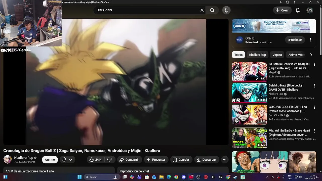Select the Vegeta filter chip
Image resolution: width=322 pixels, height=181 pixels.
click(277, 55)
